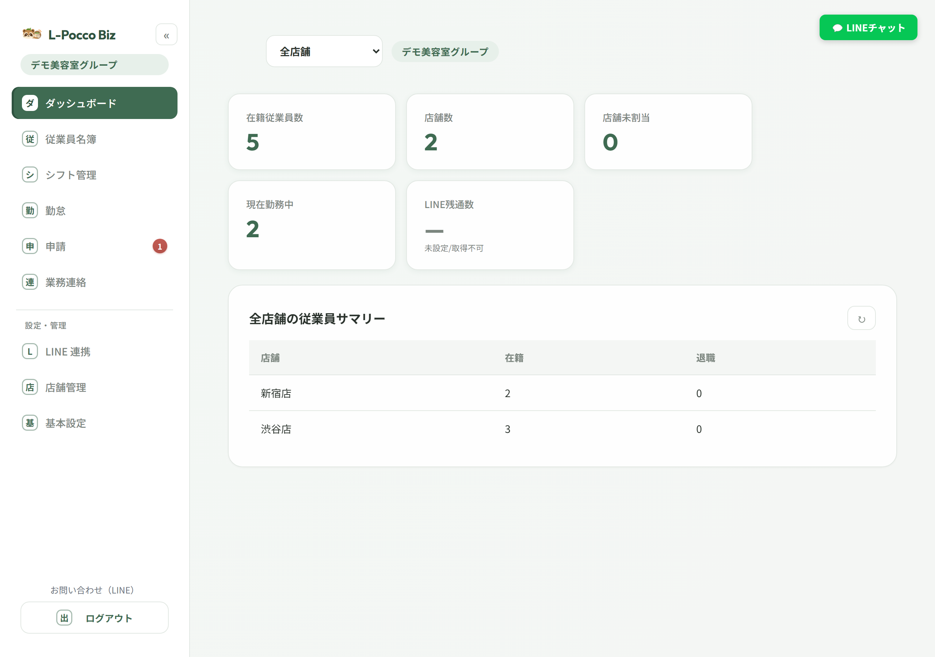Click the 店舗未割当 card

pos(668,132)
